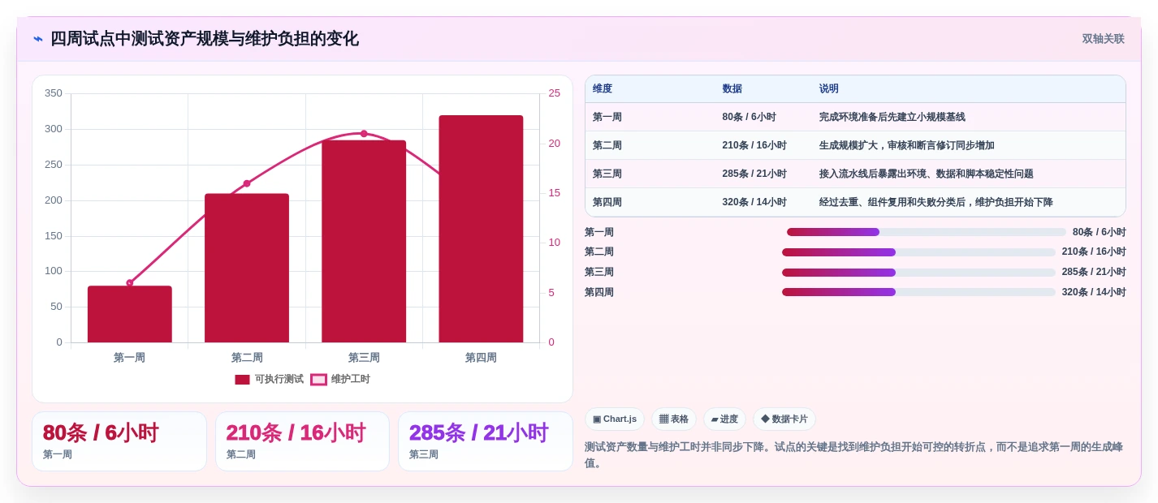The image size is (1158, 503).
Task: Click the lightning icon beside the title
Action: pos(38,39)
